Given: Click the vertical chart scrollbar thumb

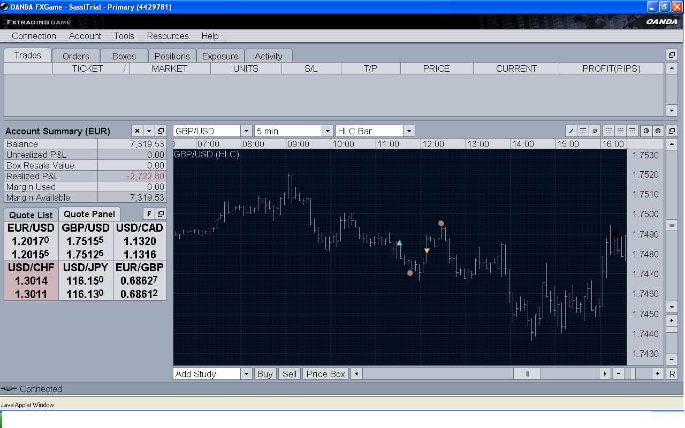Looking at the screenshot, I should click(x=672, y=225).
